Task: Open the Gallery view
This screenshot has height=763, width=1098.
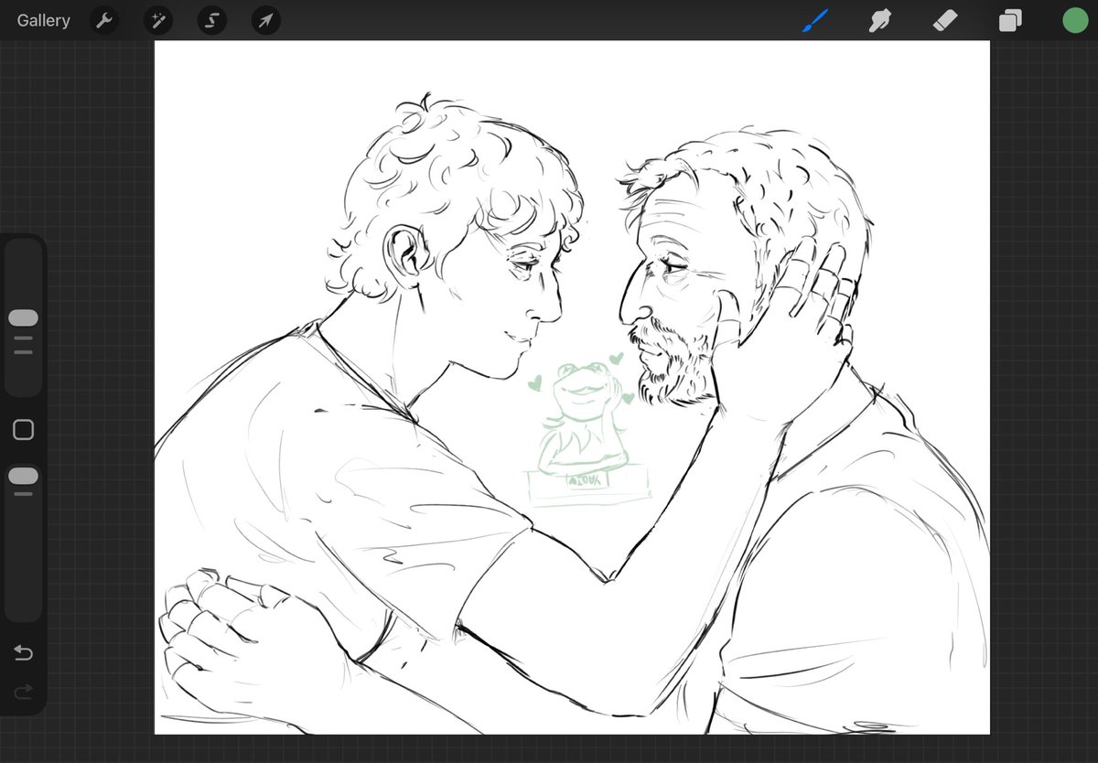Action: click(x=43, y=20)
